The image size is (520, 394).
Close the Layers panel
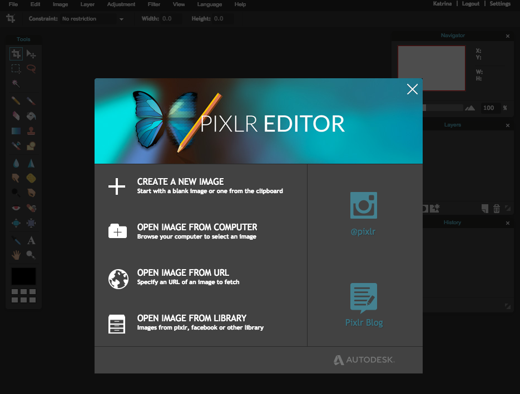(508, 125)
